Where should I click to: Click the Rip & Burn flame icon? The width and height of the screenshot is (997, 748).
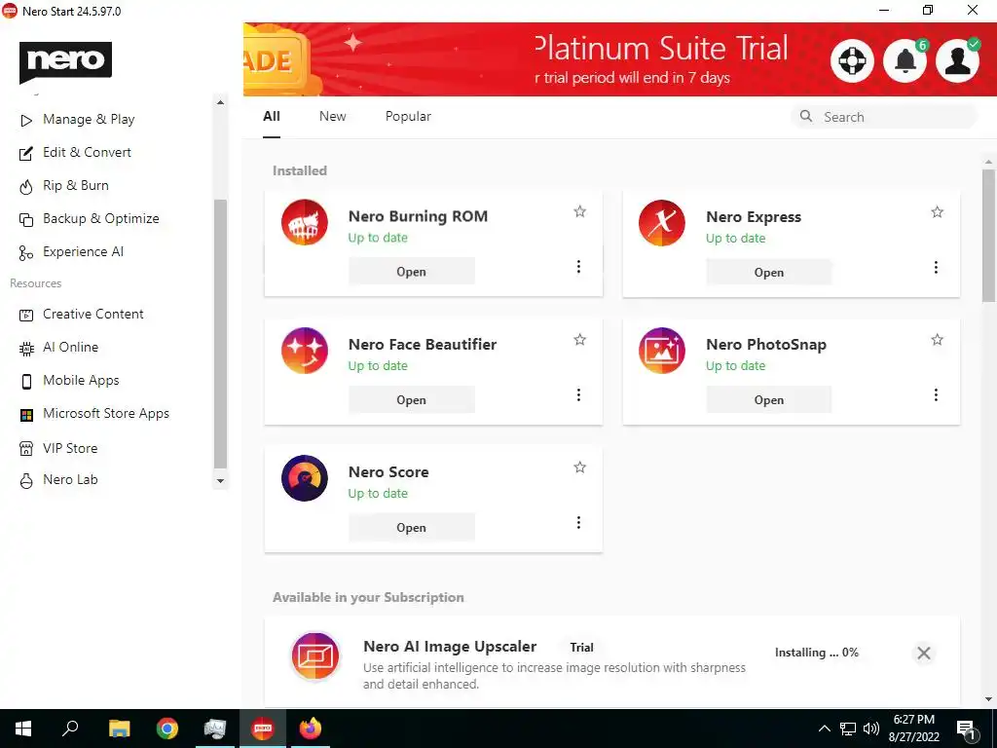coord(26,186)
